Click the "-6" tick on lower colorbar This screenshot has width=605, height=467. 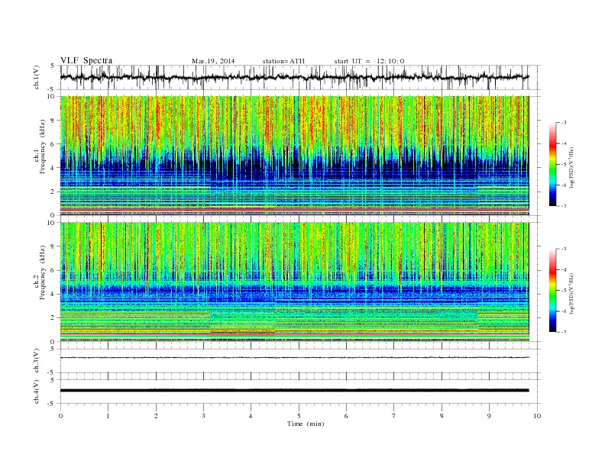pos(564,311)
